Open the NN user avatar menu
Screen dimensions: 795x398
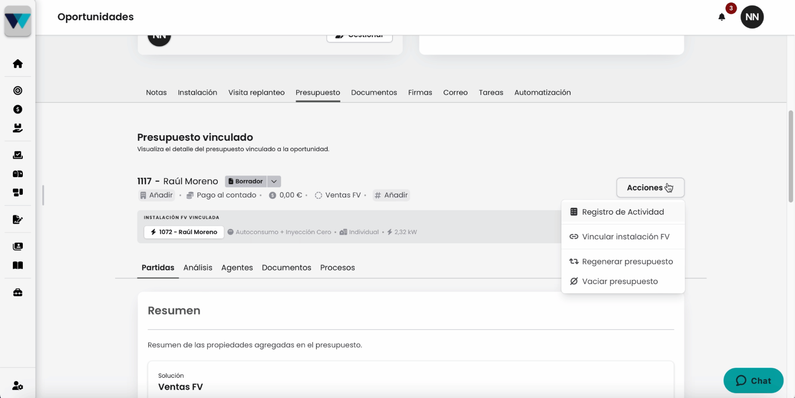pyautogui.click(x=752, y=17)
